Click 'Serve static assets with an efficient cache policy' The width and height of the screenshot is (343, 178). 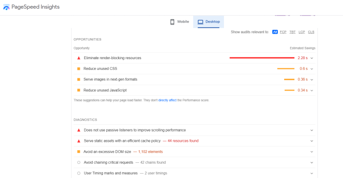(x=122, y=141)
